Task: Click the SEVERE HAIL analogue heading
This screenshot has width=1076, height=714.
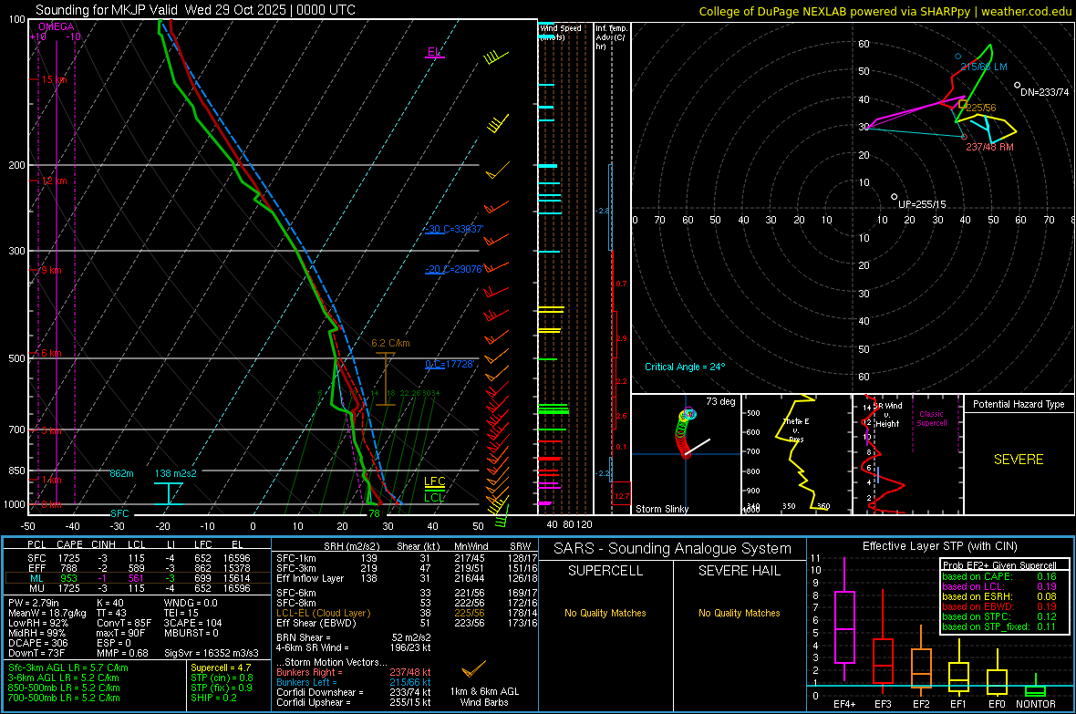Action: tap(739, 571)
